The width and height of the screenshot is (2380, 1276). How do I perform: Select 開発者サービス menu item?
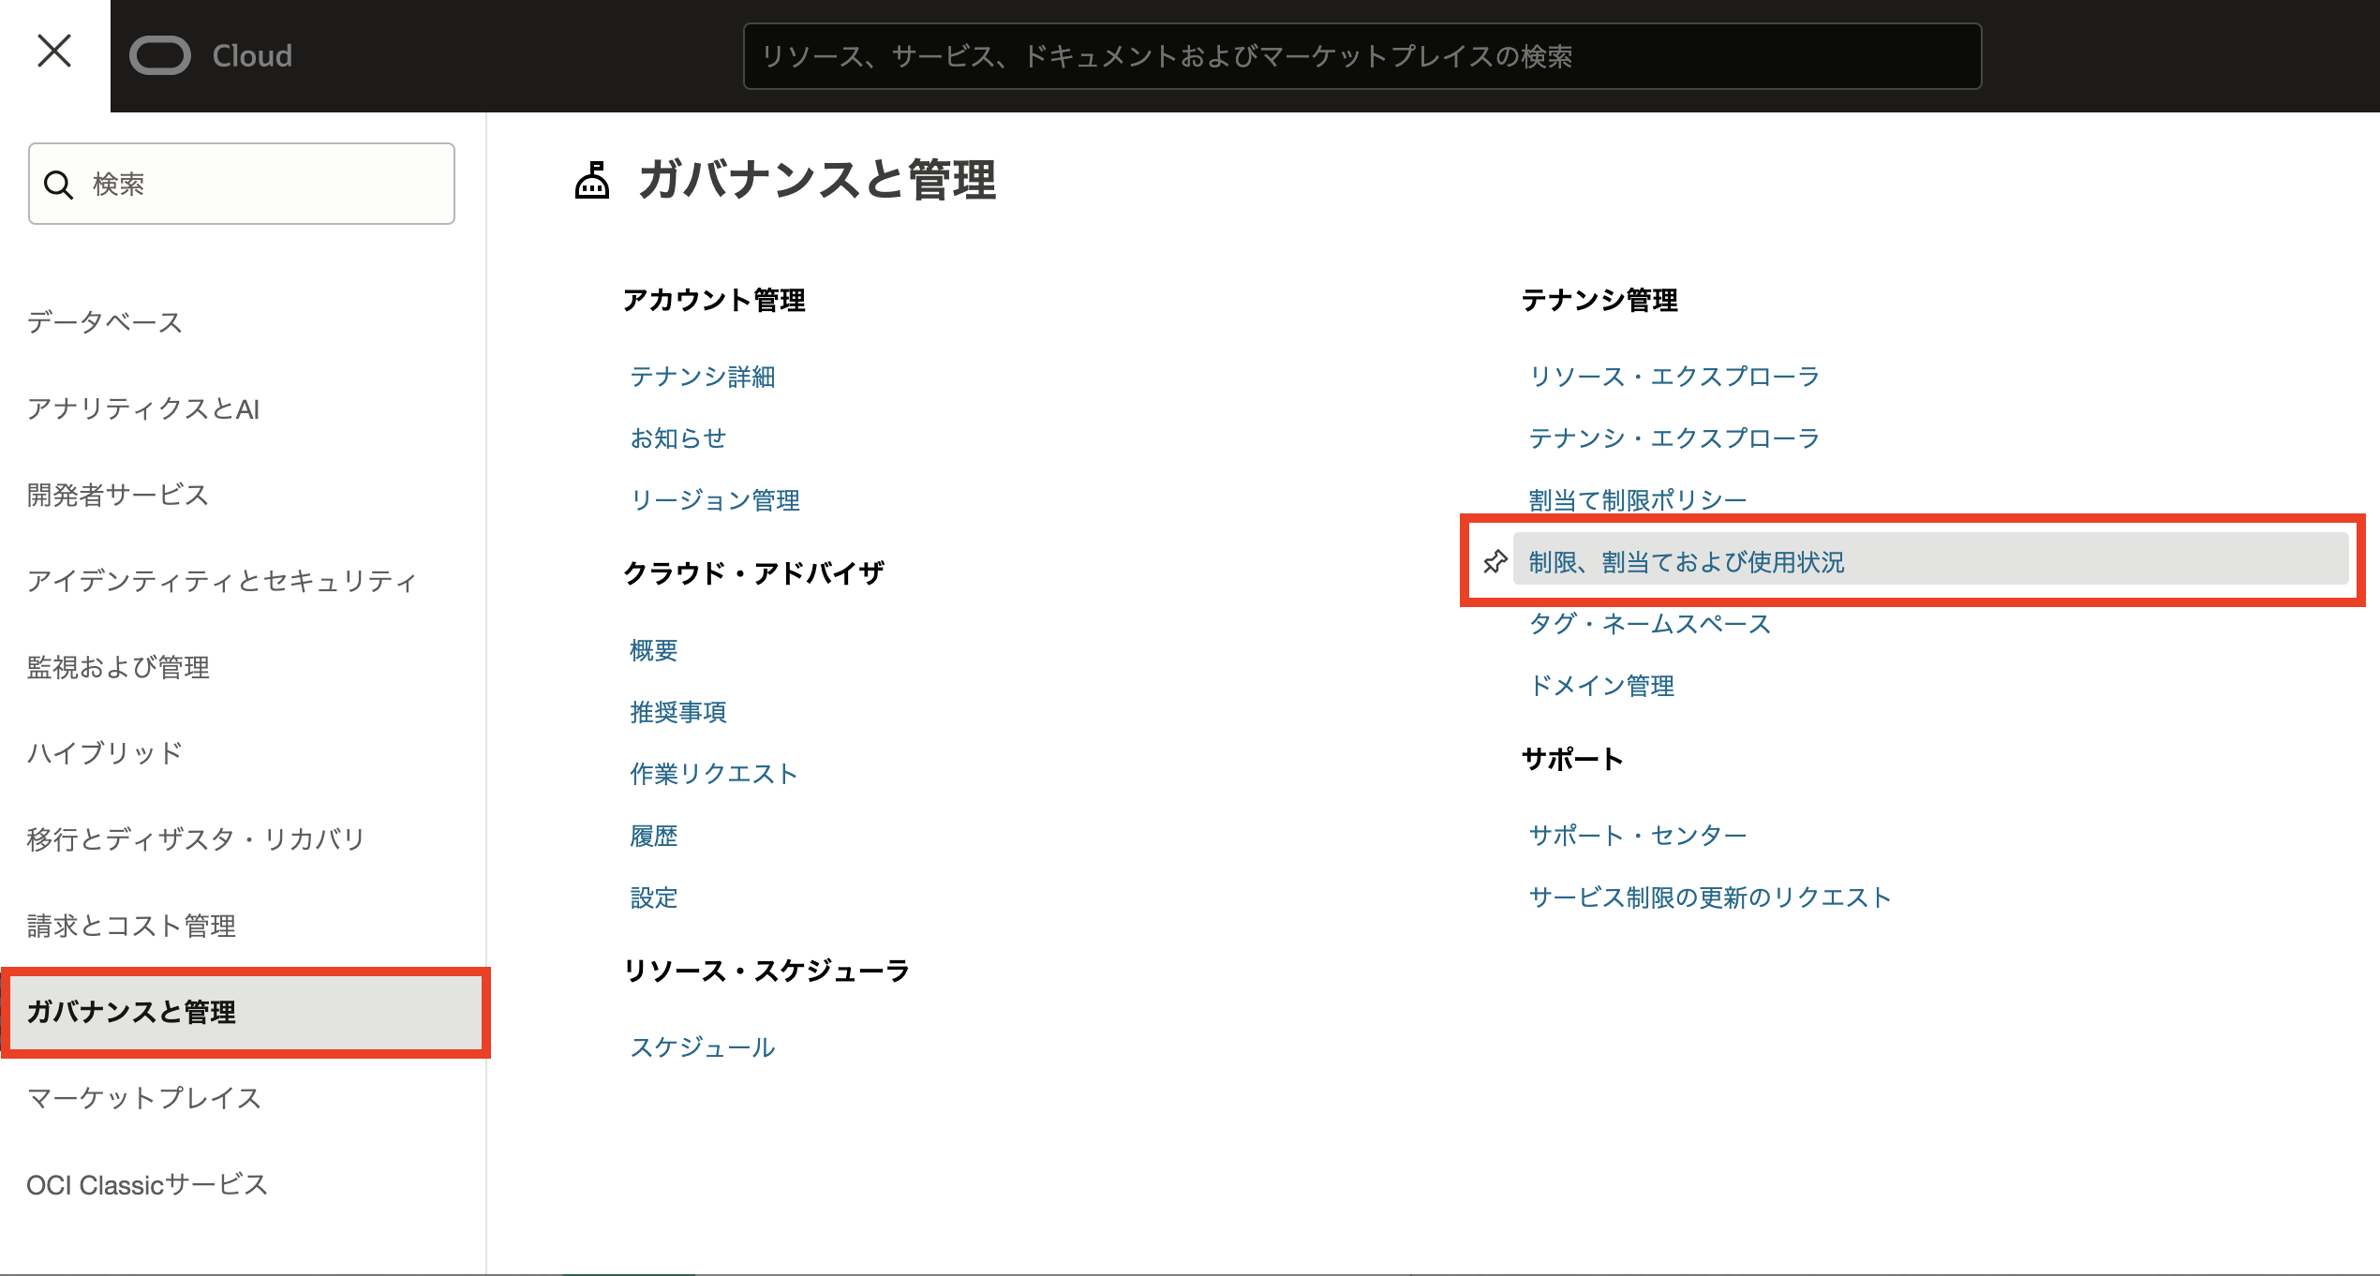click(x=117, y=495)
